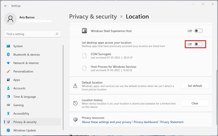The width and height of the screenshot is (218, 136).
Task: Click the Set default button
Action: pos(195,86)
